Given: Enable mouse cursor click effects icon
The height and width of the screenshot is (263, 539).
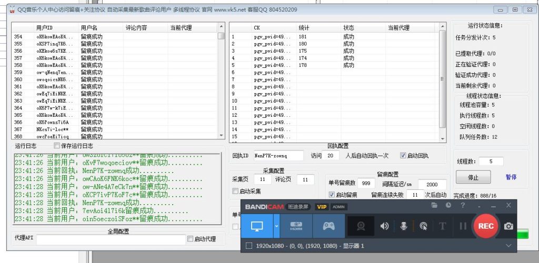Looking at the screenshot, I should [x=423, y=226].
